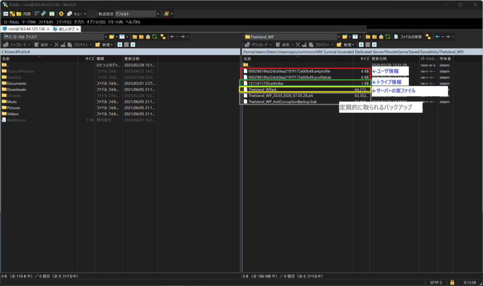The image size is (483, 286).
Task: Select the local Downloads folder
Action: click(17, 89)
